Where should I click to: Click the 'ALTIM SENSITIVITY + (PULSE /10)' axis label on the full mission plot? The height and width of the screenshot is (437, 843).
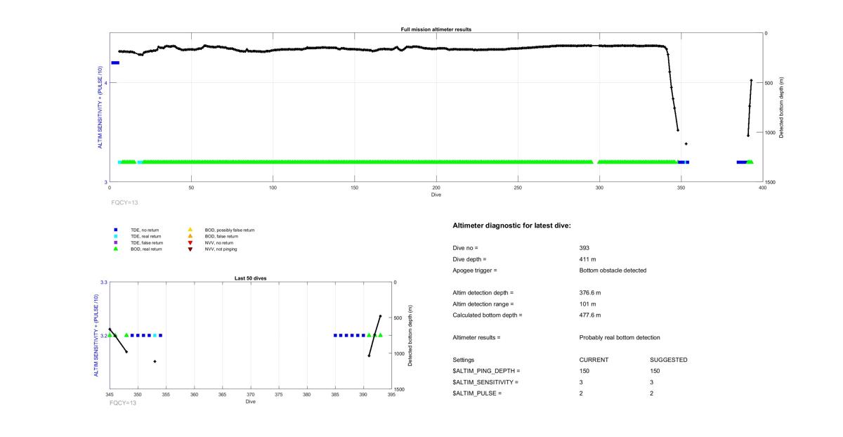(x=100, y=107)
